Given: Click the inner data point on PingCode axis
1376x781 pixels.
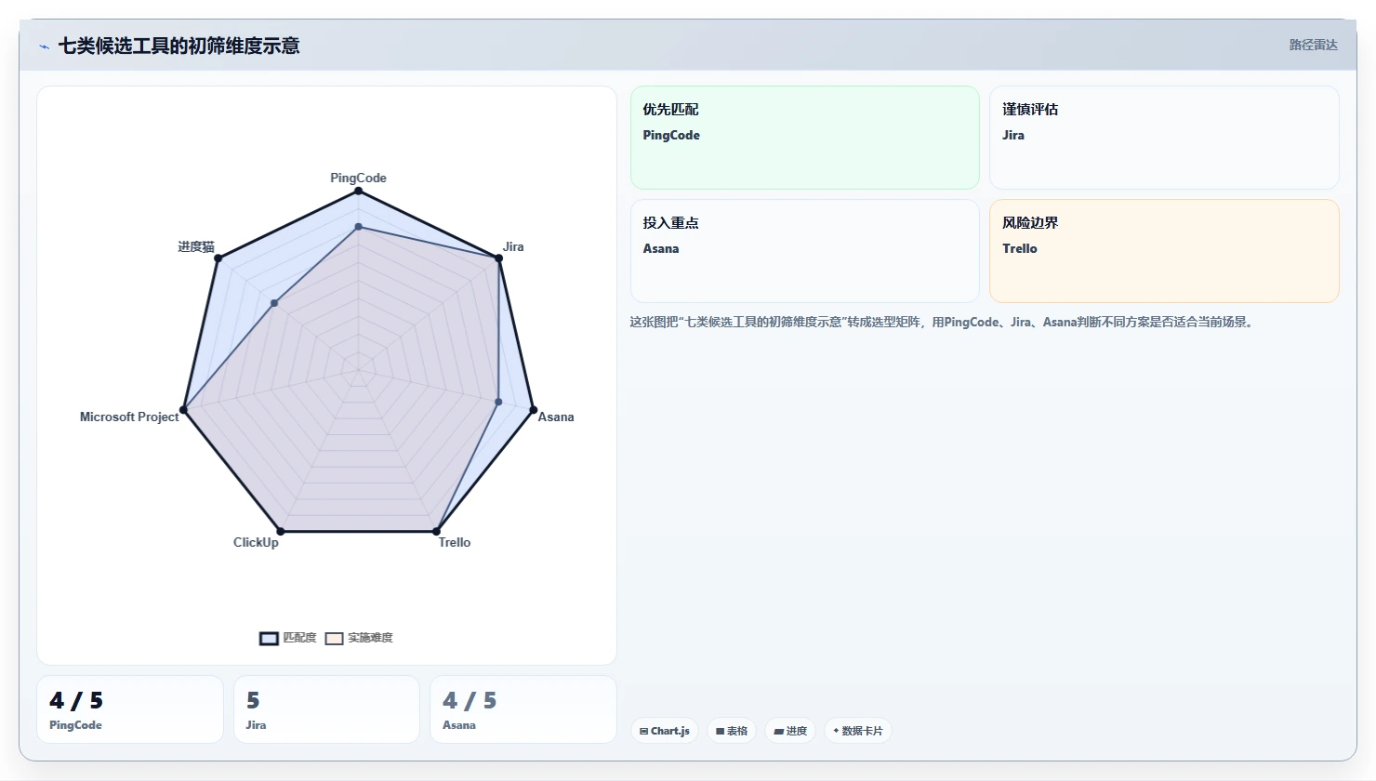Looking at the screenshot, I should point(358,226).
